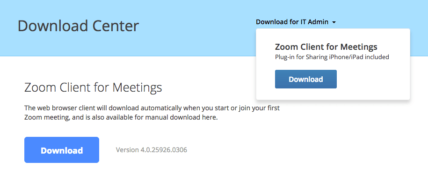Click the Version 4.0.25926.0306 label
Screen dimensions: 428x175
click(x=152, y=150)
